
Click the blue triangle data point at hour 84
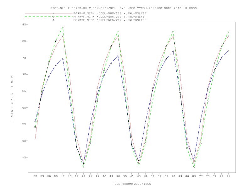coord(228,51)
